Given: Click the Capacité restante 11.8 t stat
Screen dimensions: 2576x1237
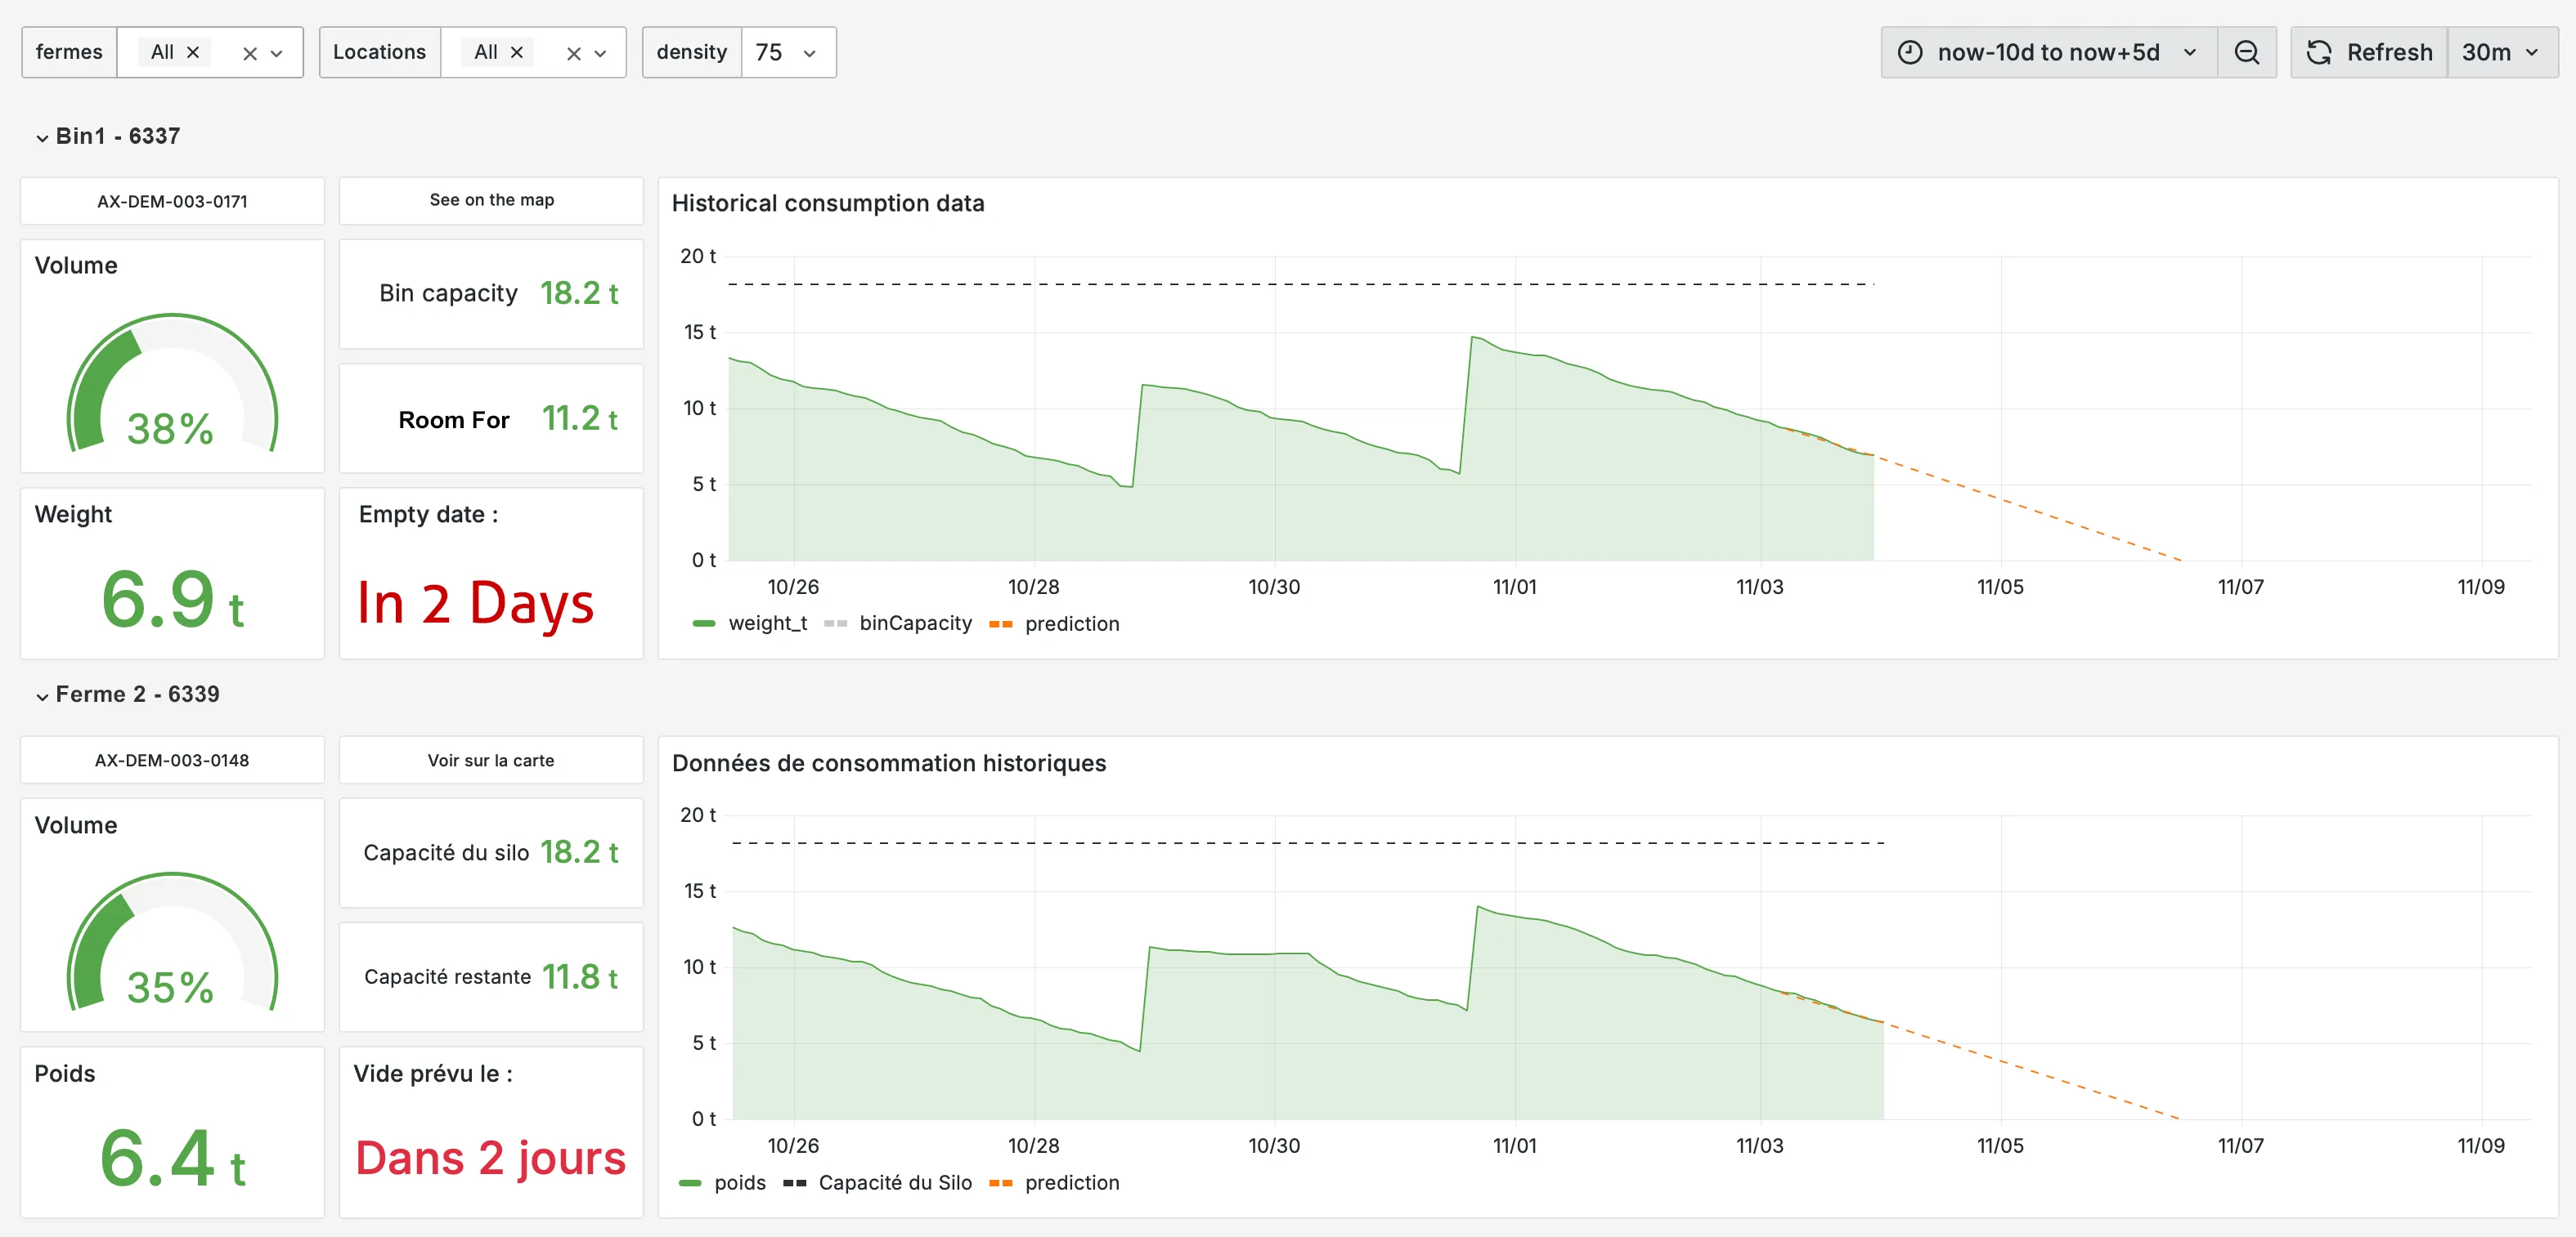Looking at the screenshot, I should 491,976.
